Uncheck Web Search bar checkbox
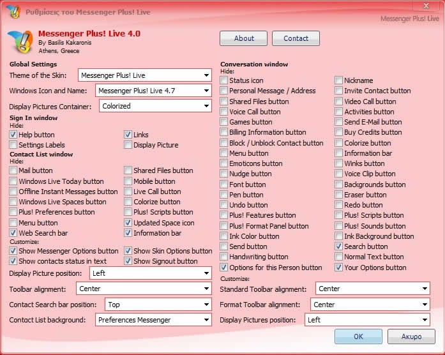445x355 pixels. pos(13,232)
